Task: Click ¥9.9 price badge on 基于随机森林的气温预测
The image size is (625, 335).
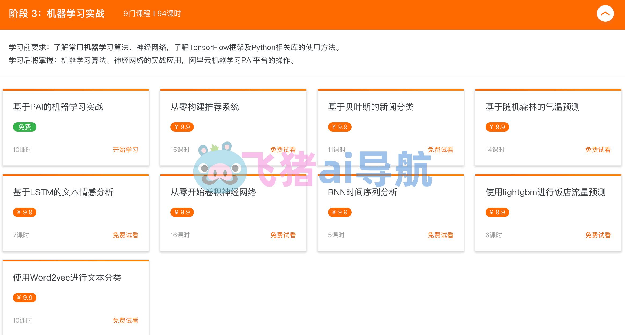Action: [497, 127]
